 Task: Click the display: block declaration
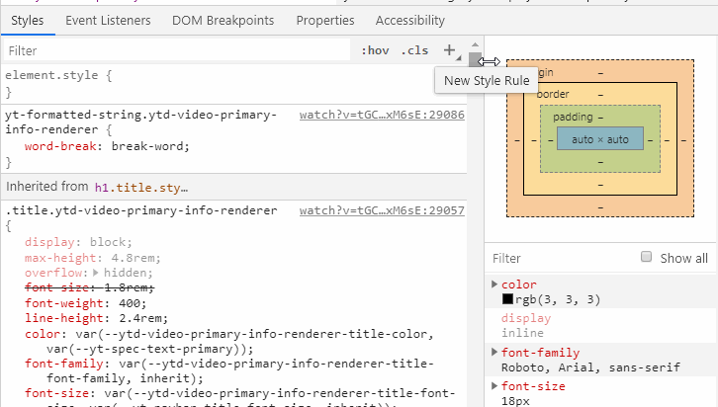(78, 242)
